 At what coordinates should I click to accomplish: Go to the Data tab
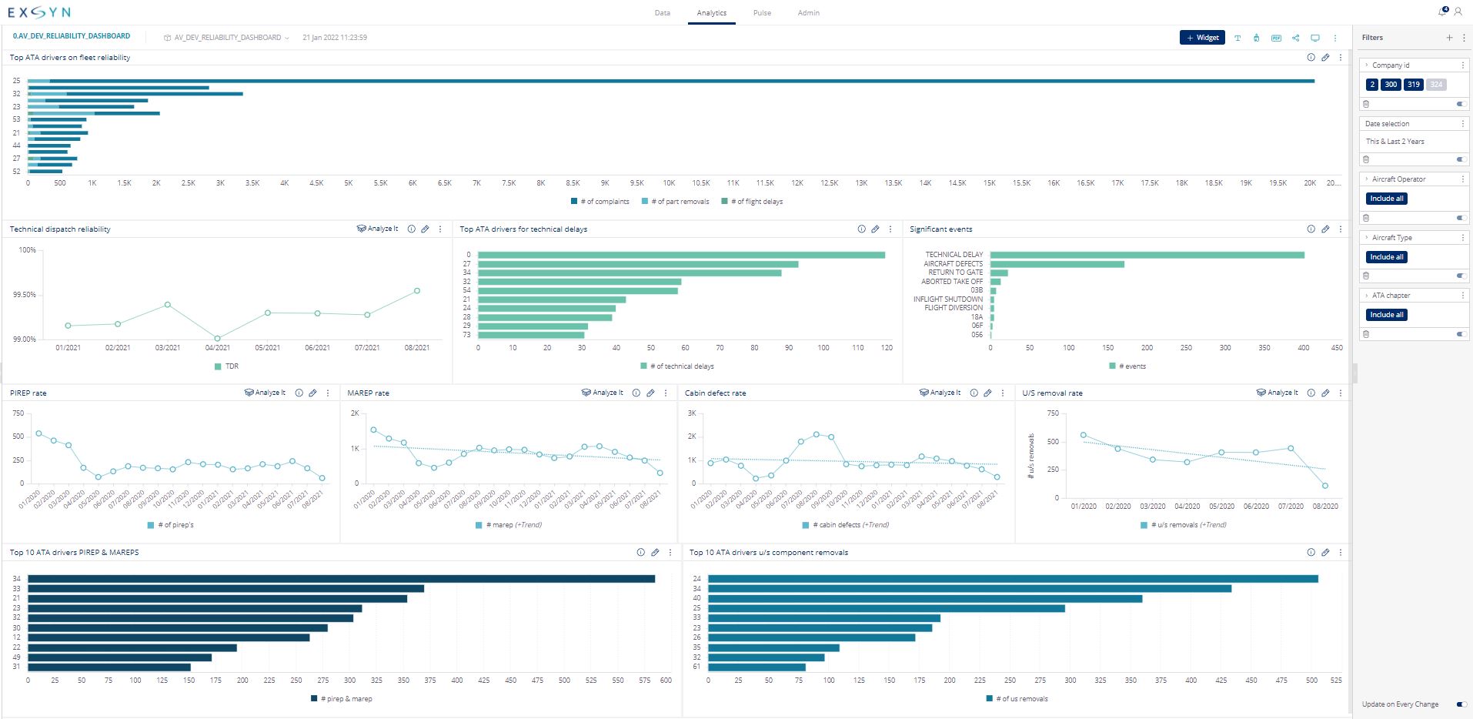662,13
